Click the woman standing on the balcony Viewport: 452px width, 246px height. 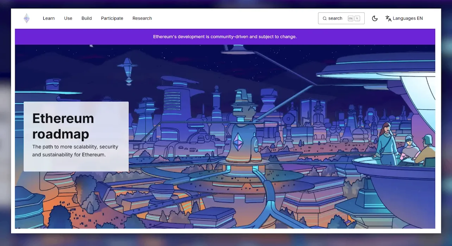pyautogui.click(x=386, y=144)
